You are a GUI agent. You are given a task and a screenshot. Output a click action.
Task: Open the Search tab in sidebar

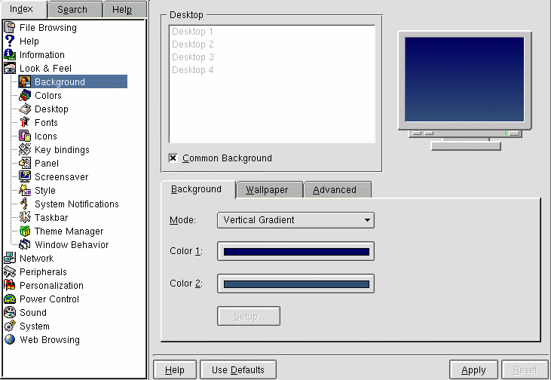[72, 10]
